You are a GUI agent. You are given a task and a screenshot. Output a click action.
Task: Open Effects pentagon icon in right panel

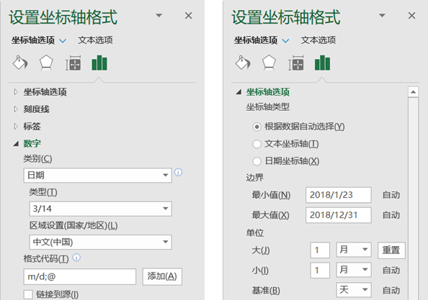tap(269, 63)
